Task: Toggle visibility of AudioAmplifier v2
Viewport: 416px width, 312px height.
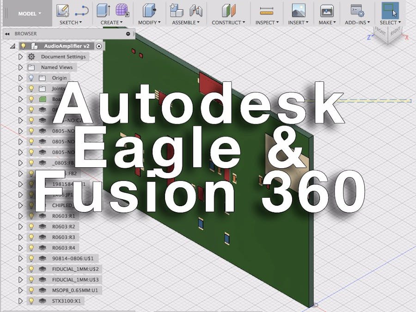Action: coord(24,46)
